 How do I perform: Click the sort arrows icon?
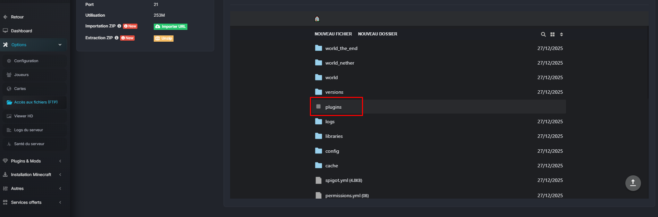click(562, 34)
